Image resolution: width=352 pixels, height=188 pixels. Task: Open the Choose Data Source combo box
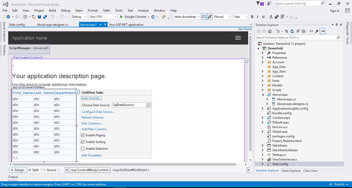[131, 105]
